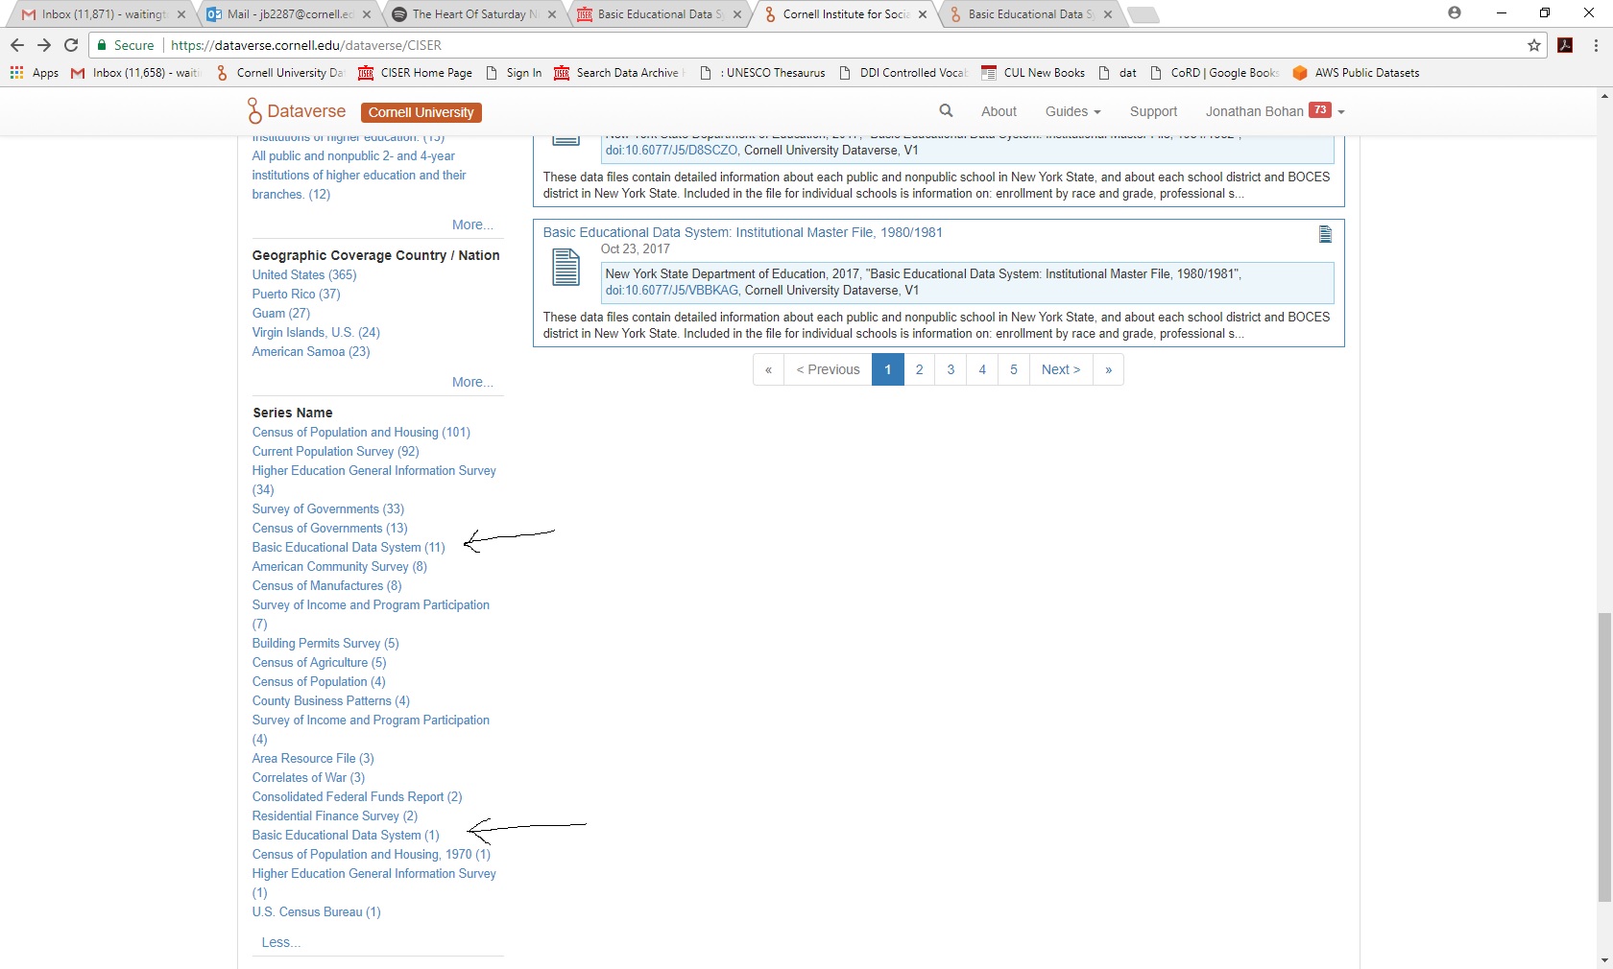Collapse Series Name list with Less
The height and width of the screenshot is (969, 1613).
pos(280,942)
